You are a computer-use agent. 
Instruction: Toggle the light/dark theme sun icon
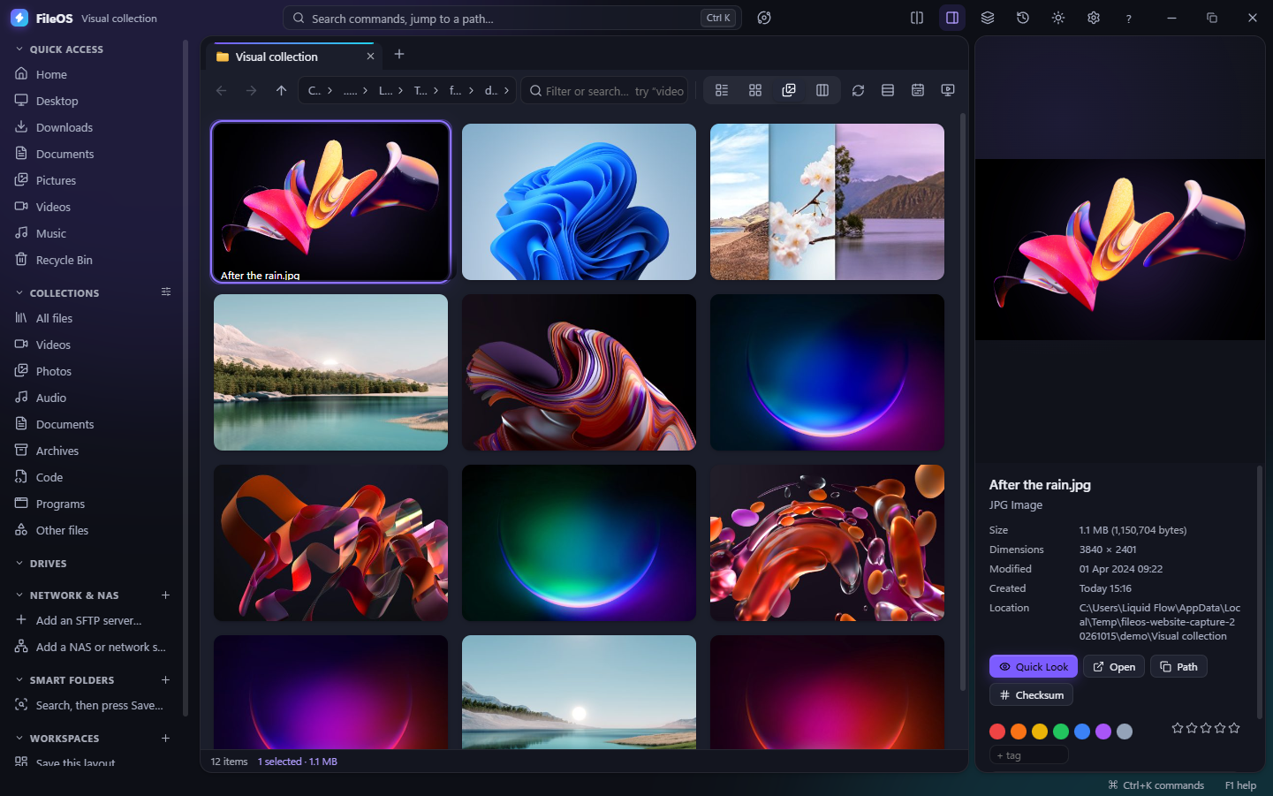1058,18
